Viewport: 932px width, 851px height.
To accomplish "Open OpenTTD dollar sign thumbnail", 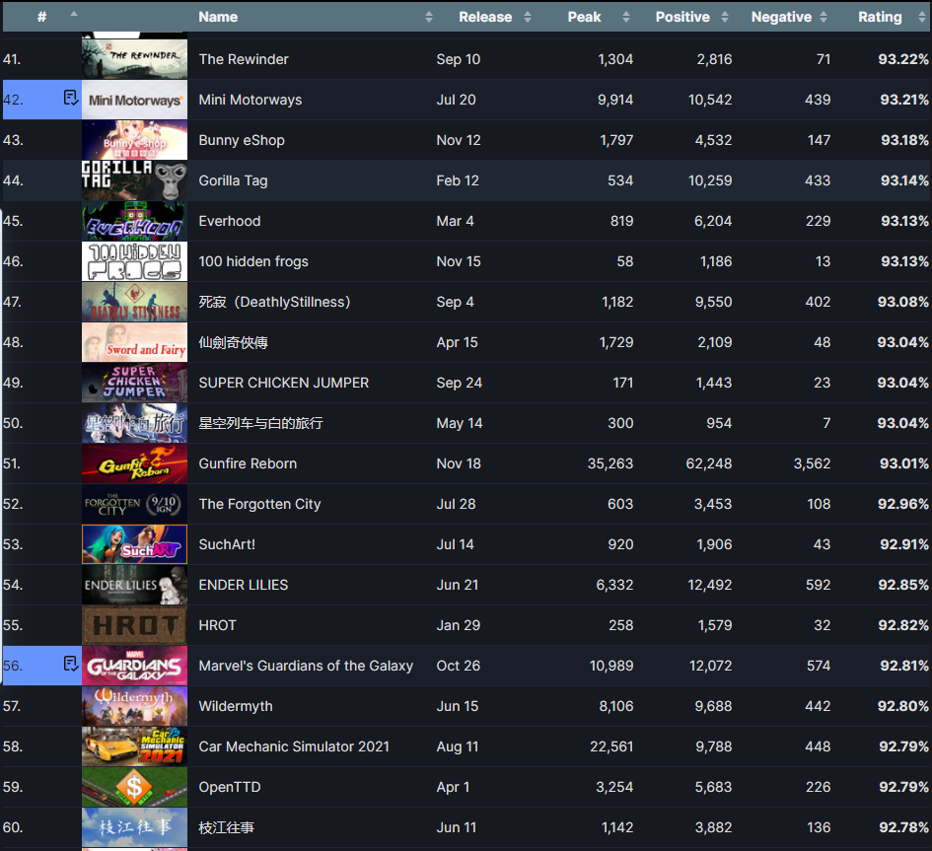I will point(134,787).
